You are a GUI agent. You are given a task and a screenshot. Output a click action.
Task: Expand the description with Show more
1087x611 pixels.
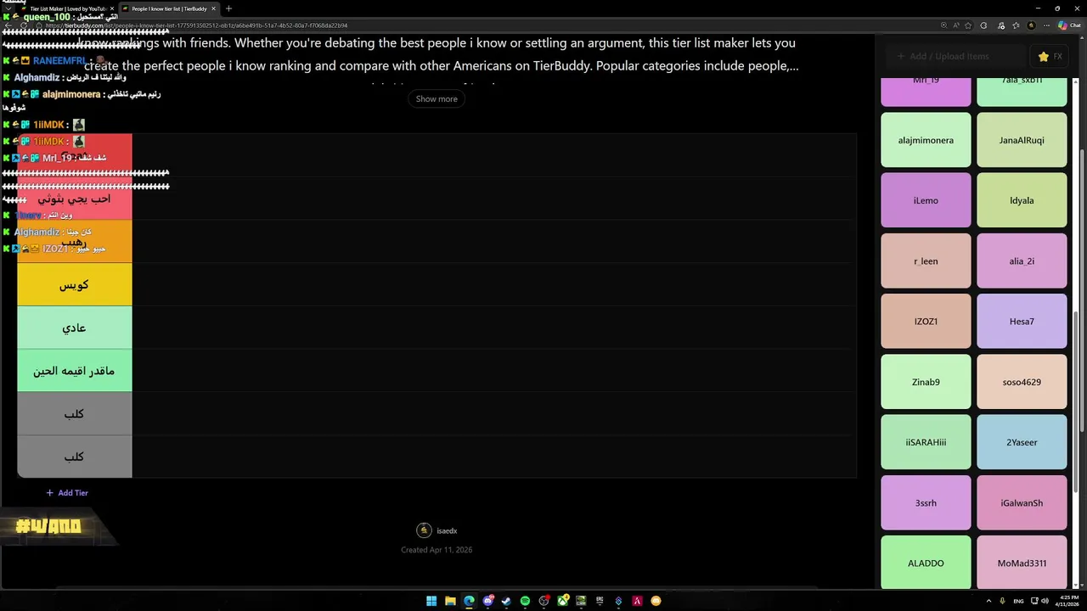click(436, 99)
